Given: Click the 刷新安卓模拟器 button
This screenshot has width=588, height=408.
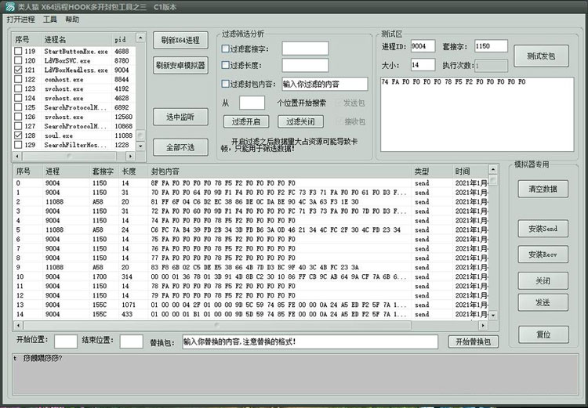Looking at the screenshot, I should (x=180, y=65).
